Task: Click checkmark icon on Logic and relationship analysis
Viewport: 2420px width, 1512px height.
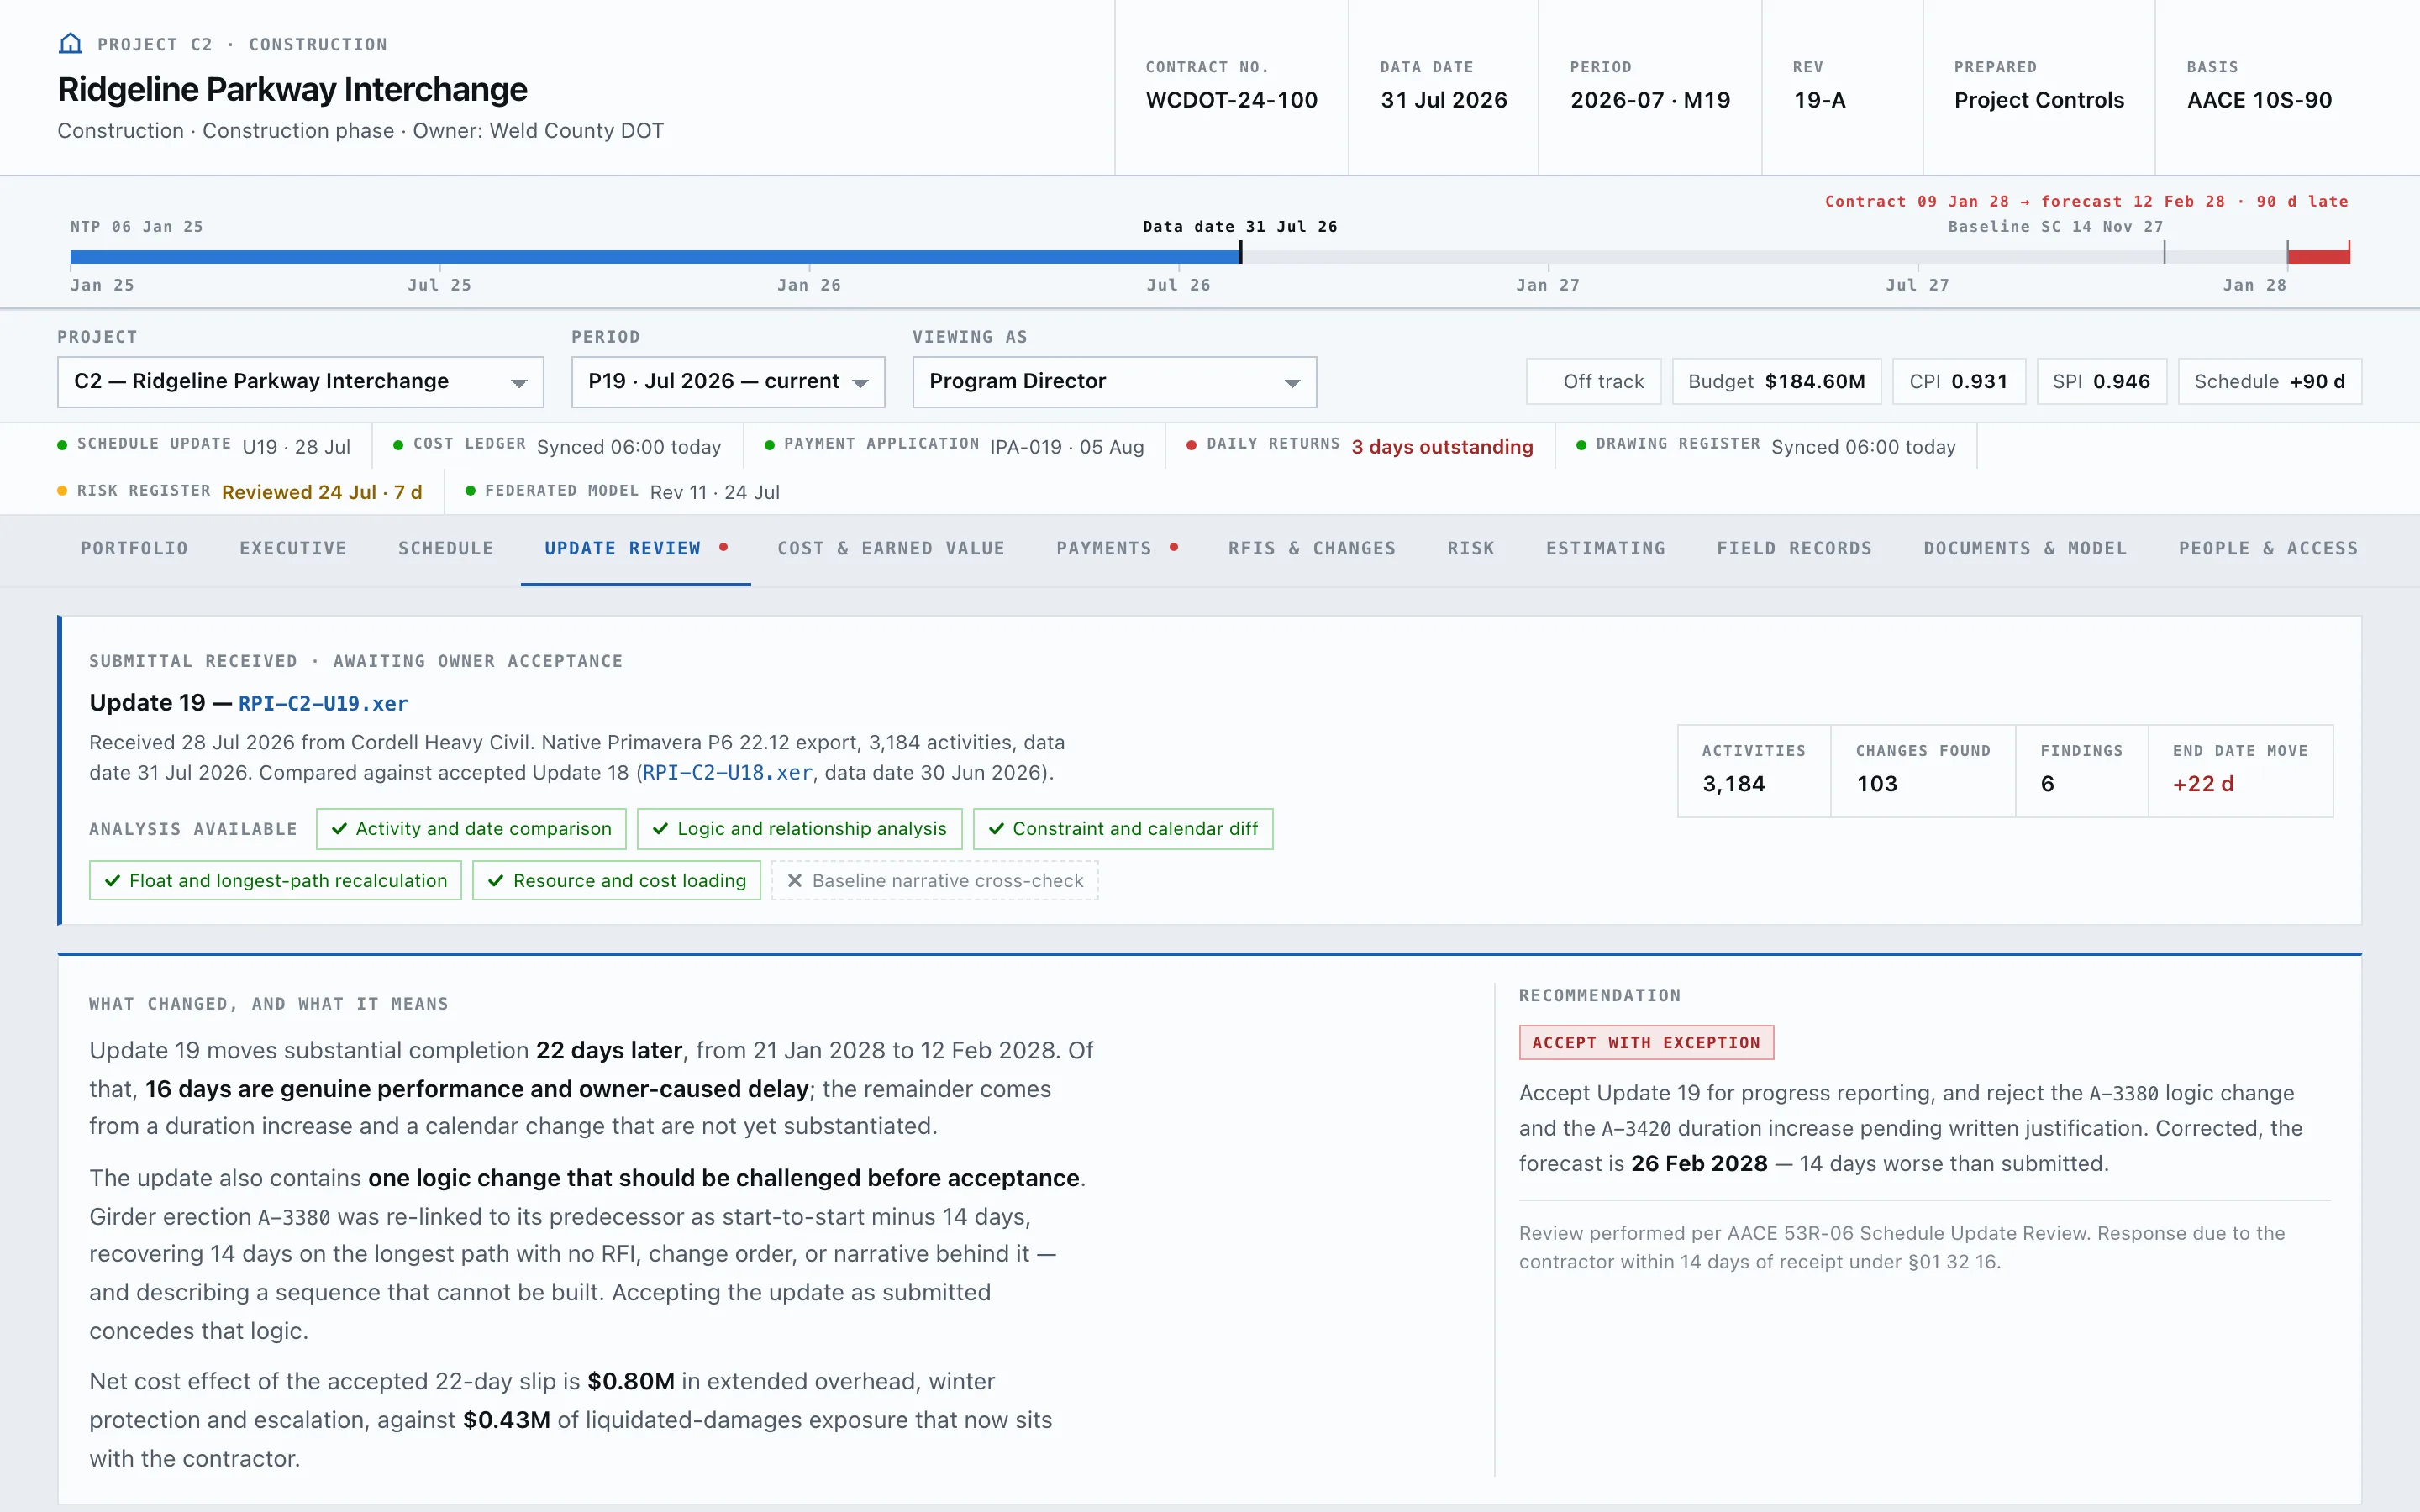Action: pyautogui.click(x=660, y=829)
